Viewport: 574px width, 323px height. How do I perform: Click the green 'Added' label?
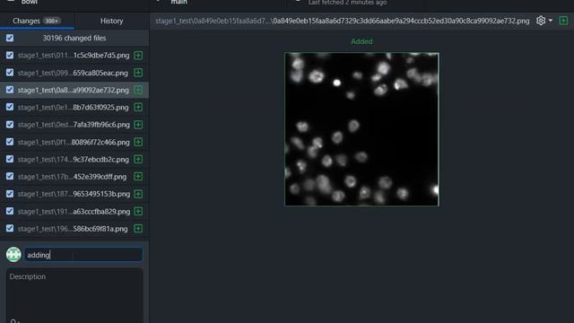[361, 41]
